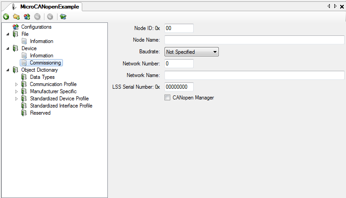Image resolution: width=346 pixels, height=198 pixels.
Task: Open the Baudrate dropdown
Action: (x=191, y=52)
